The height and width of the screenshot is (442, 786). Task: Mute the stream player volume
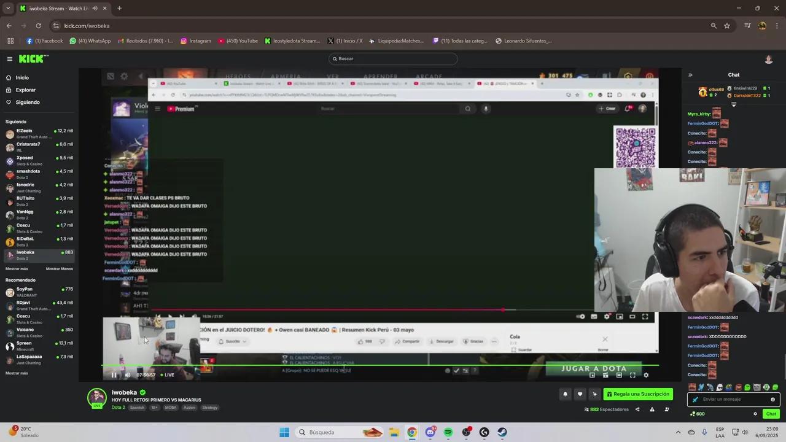pyautogui.click(x=128, y=375)
